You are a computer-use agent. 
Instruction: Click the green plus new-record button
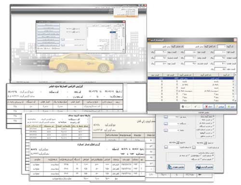click(x=231, y=106)
